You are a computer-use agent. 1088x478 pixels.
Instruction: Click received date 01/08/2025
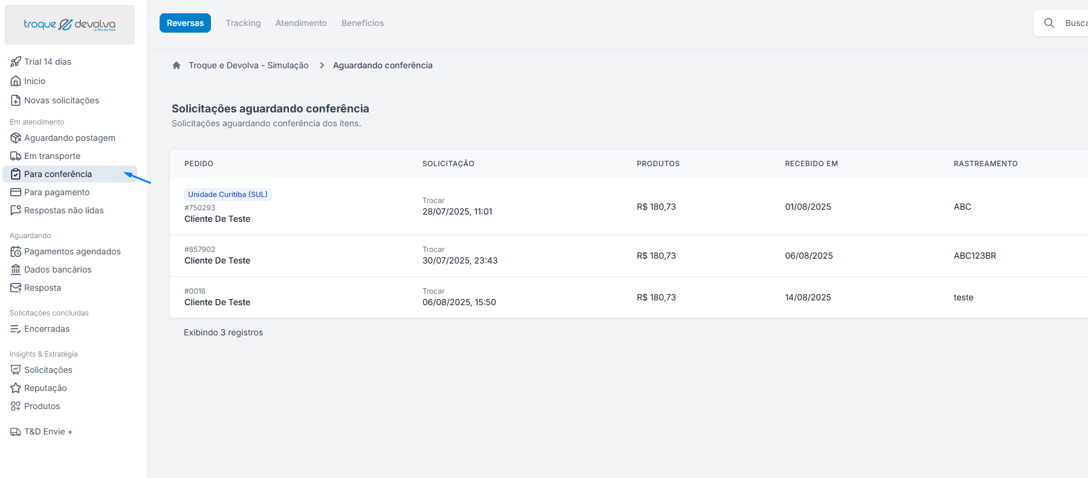(808, 207)
